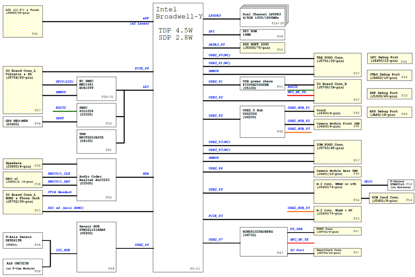Click the eDP signal label
The height and width of the screenshot is (277, 415).
click(146, 18)
